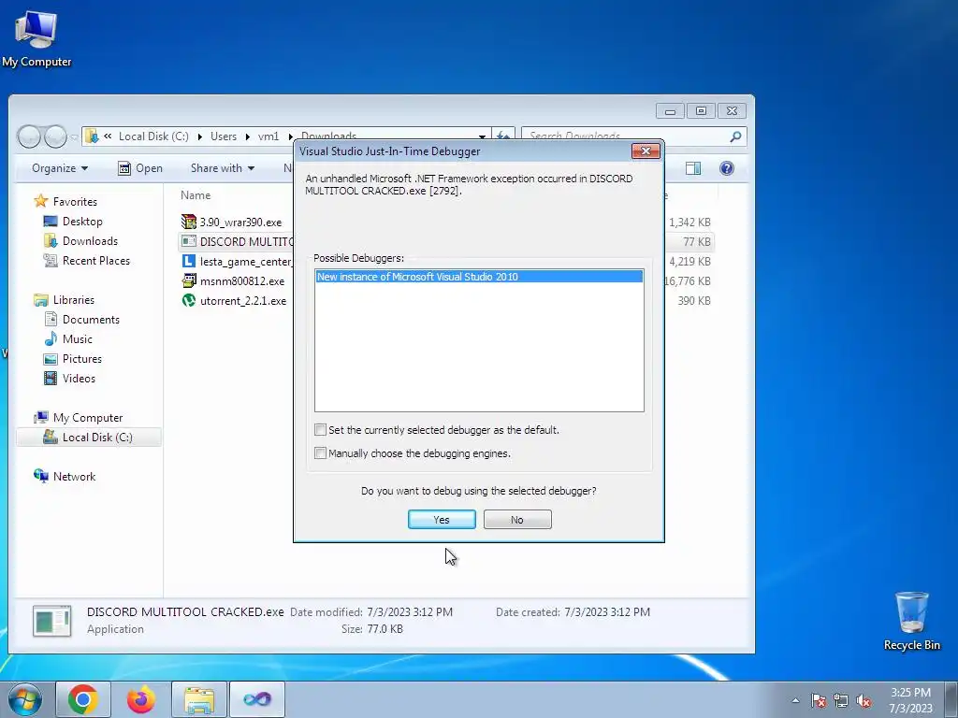The width and height of the screenshot is (958, 718).
Task: Select 'Local Disk (C:)' in navigation pane
Action: (x=89, y=438)
